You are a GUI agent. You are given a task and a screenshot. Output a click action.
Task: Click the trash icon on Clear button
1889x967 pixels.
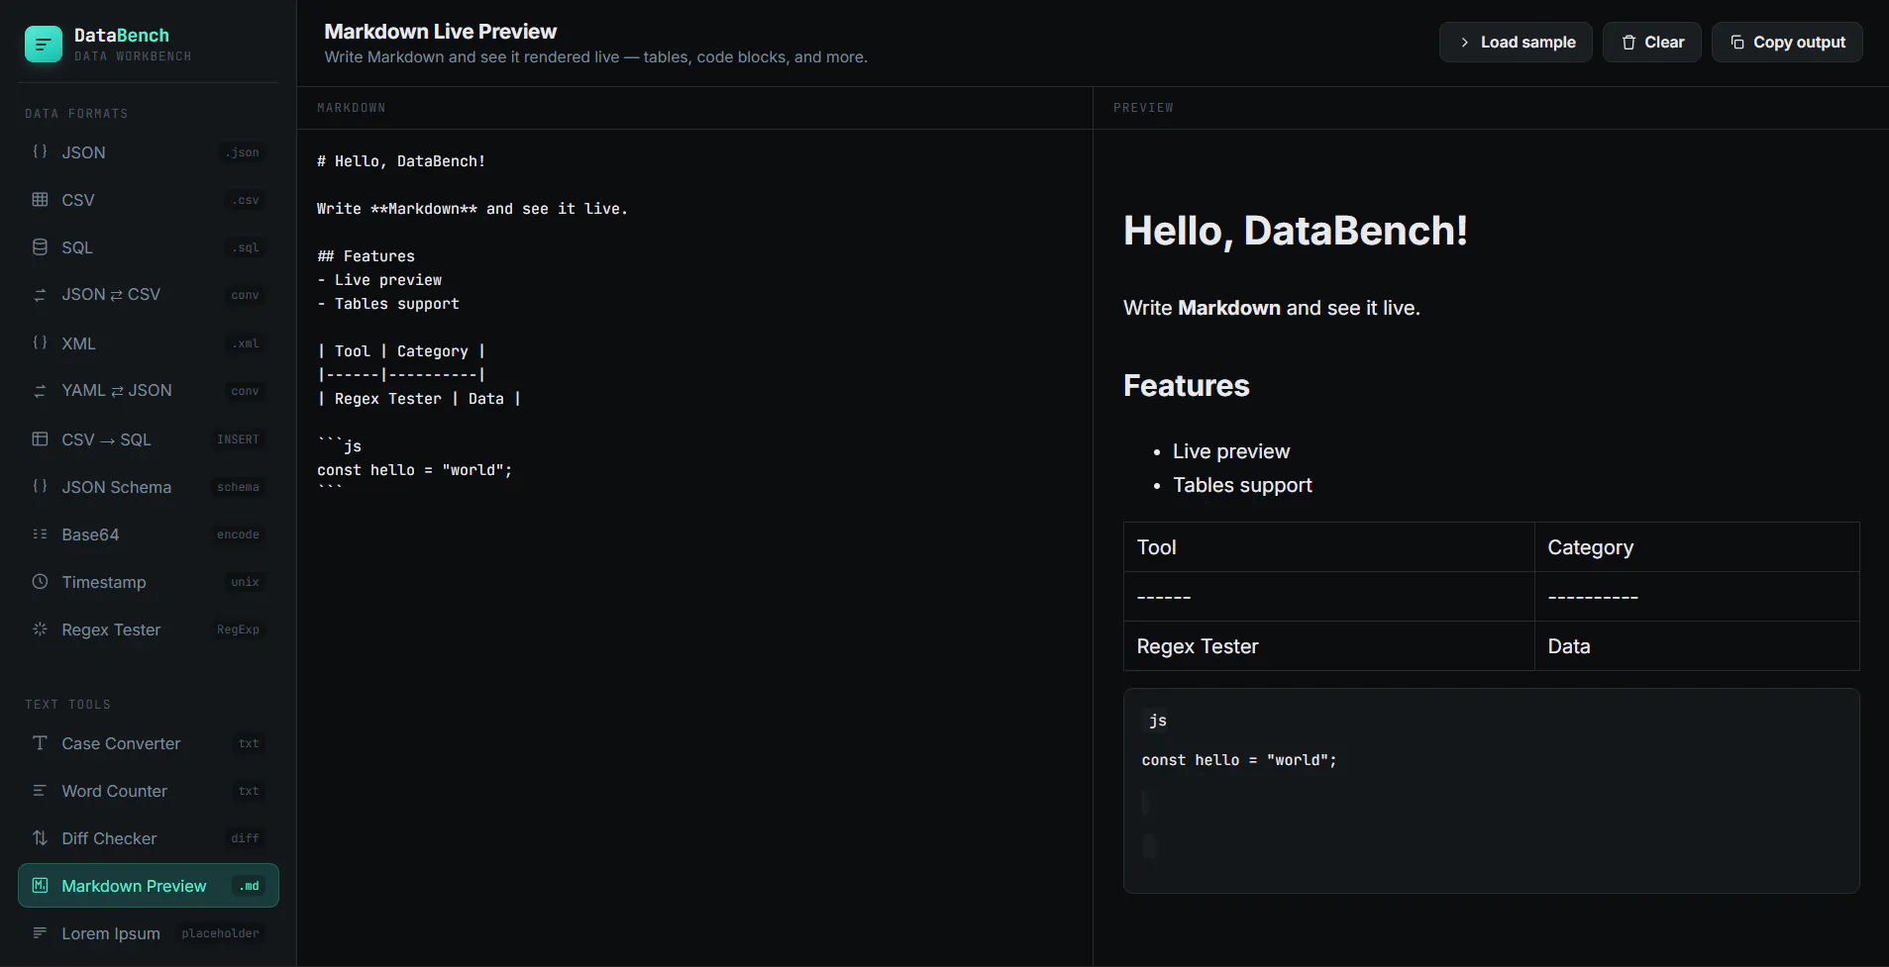click(x=1628, y=43)
